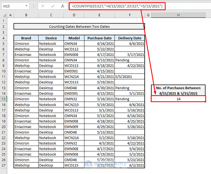This screenshot has height=174, width=211.
Task: Select 'Eniacimac' brand cell in row 7
Action: click(x=26, y=55)
